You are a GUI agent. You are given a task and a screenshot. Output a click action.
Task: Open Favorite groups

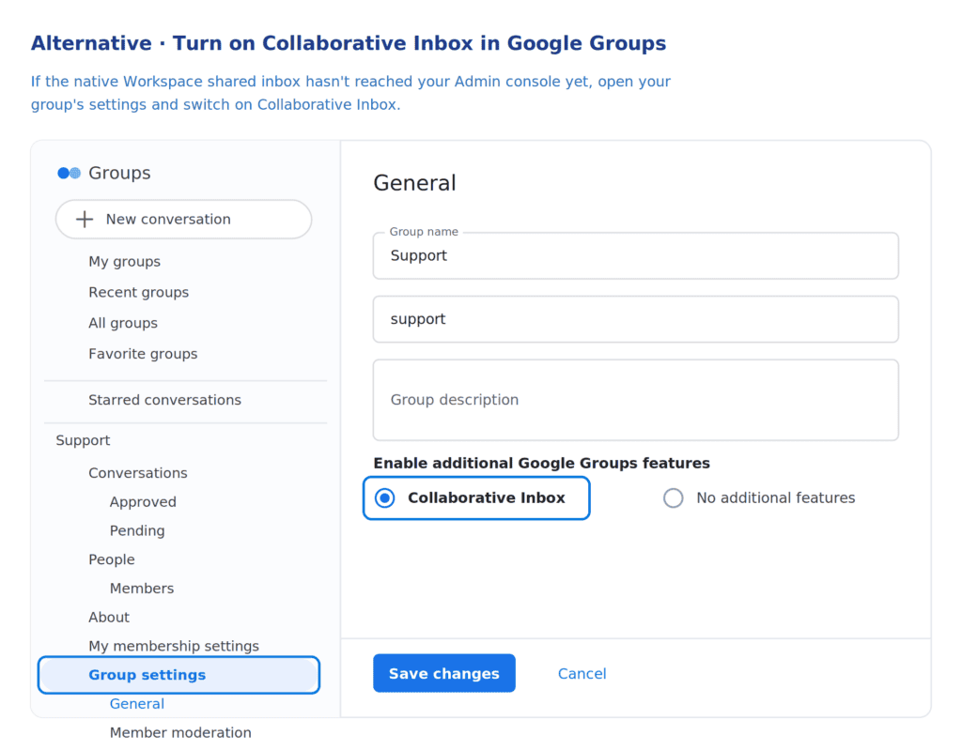[x=143, y=354]
